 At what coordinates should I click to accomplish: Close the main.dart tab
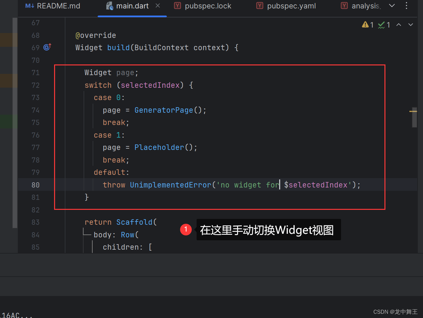point(158,6)
